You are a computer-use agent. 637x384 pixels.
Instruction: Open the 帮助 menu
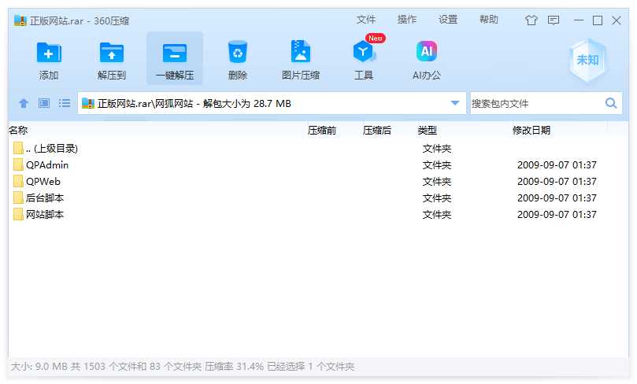tap(488, 20)
